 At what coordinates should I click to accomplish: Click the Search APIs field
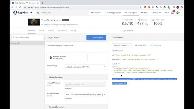[62, 13]
